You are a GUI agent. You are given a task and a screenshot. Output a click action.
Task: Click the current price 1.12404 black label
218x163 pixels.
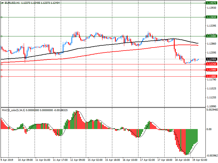point(211,59)
